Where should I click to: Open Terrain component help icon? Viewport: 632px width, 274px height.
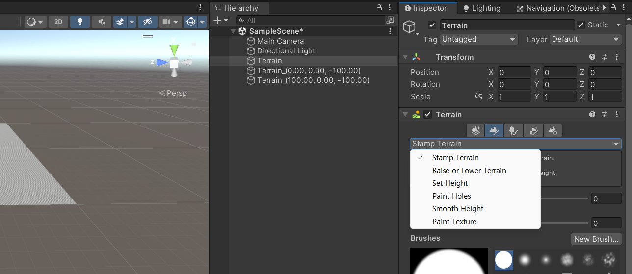pos(592,115)
